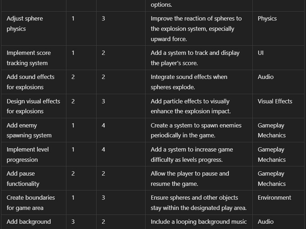Select the "Environment" category cell

pos(274,198)
